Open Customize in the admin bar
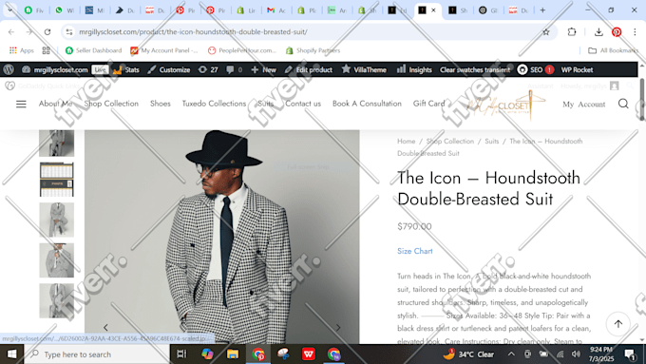Image resolution: width=646 pixels, height=364 pixels. coord(169,69)
